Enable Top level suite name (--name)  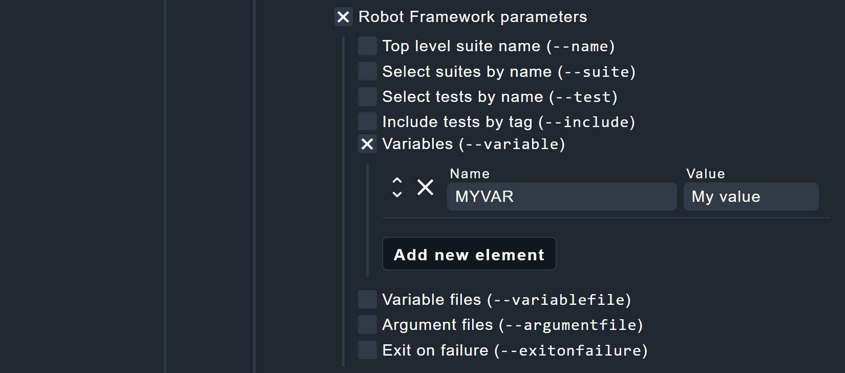click(367, 46)
